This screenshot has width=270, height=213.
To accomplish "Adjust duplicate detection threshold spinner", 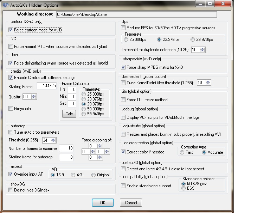I will pyautogui.click(x=202, y=50).
